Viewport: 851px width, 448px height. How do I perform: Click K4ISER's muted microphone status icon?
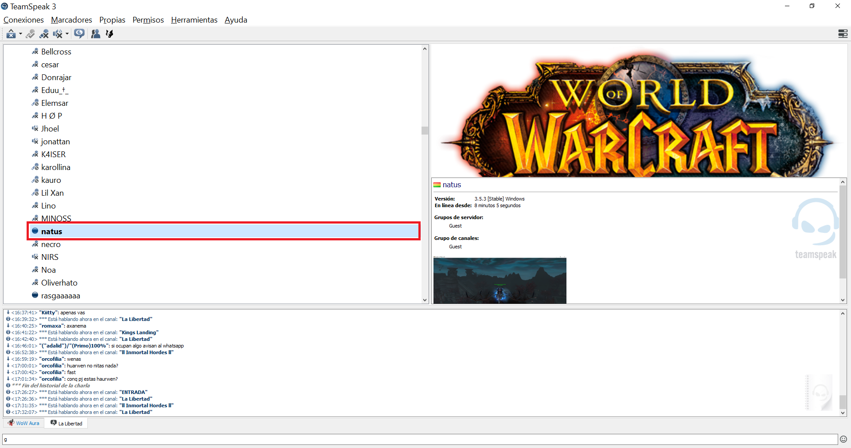(35, 154)
